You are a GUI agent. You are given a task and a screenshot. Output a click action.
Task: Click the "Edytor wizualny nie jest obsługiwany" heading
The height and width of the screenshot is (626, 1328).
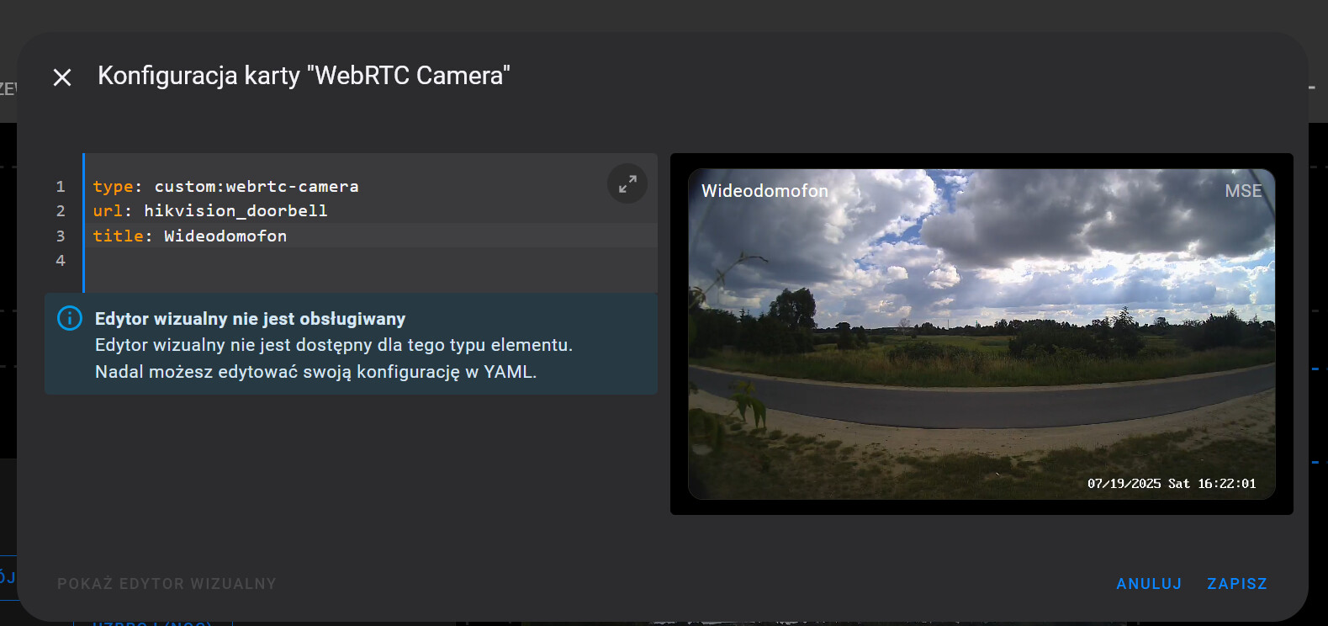click(250, 319)
